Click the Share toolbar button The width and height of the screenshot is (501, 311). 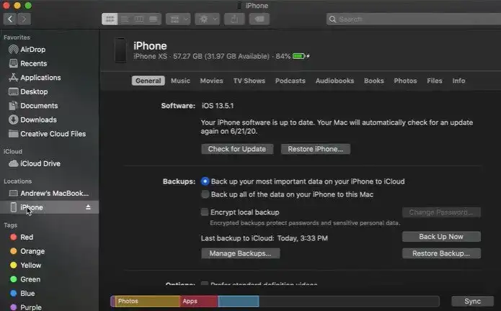(234, 19)
